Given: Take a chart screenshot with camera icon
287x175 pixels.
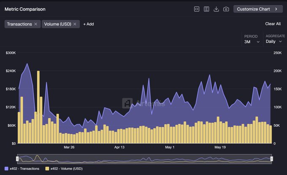Looking at the screenshot, I should click(x=226, y=9).
